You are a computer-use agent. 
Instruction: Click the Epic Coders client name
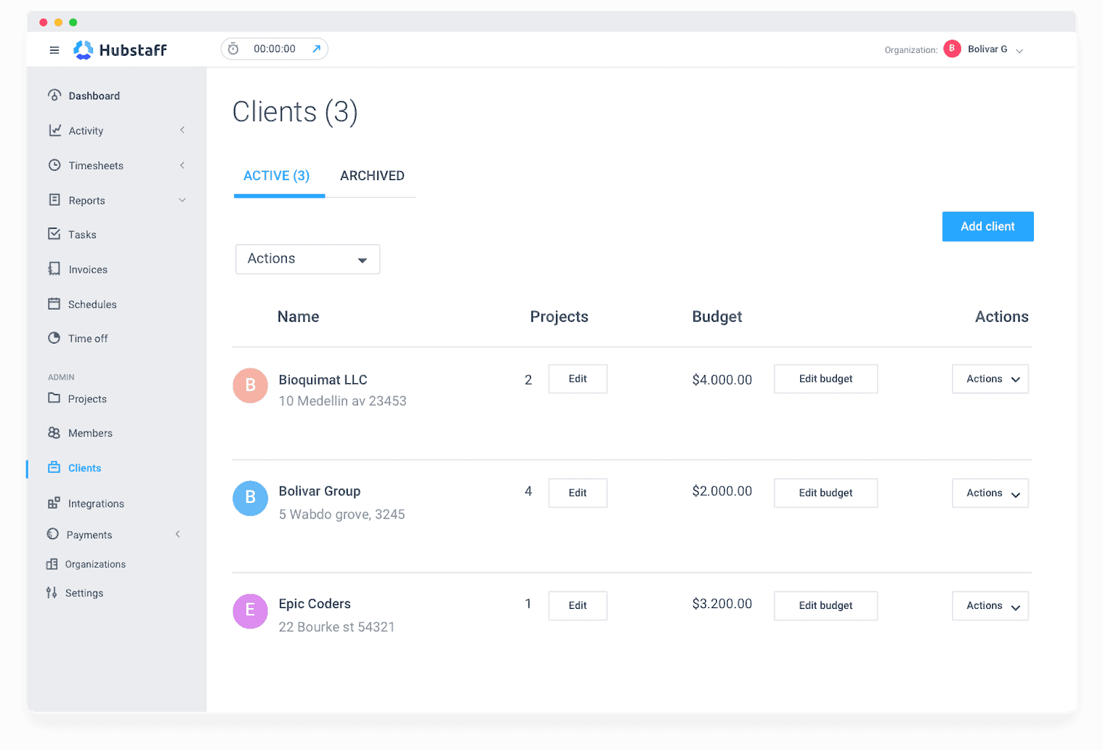[315, 604]
